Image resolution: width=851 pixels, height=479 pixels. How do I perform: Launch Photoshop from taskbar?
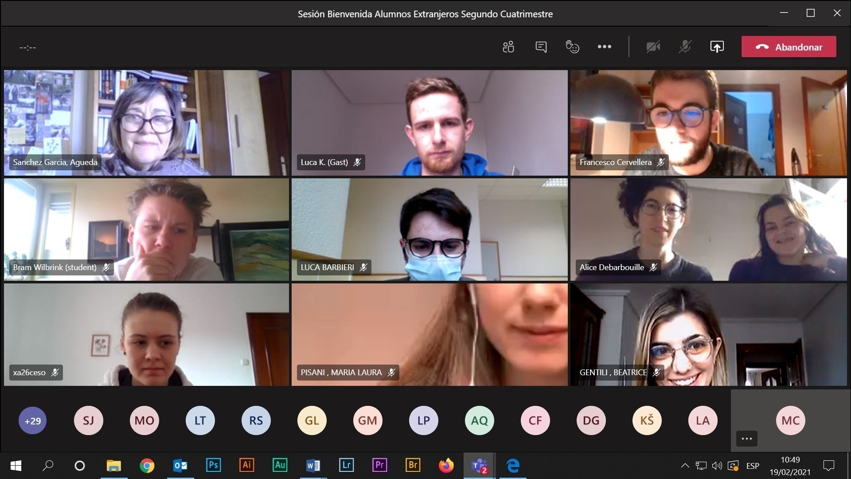click(x=213, y=465)
